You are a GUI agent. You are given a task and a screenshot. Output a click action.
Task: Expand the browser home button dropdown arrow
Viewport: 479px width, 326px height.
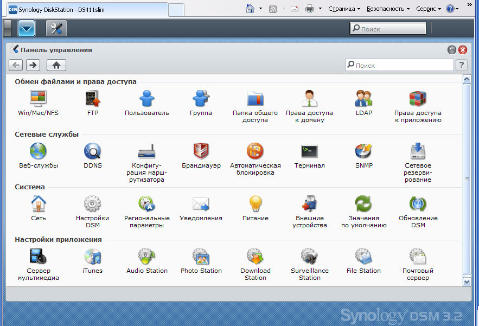[x=260, y=9]
